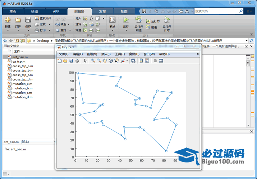Click the search documentation field
Image resolution: width=257 pixels, height=179 pixels.
[x=217, y=11]
